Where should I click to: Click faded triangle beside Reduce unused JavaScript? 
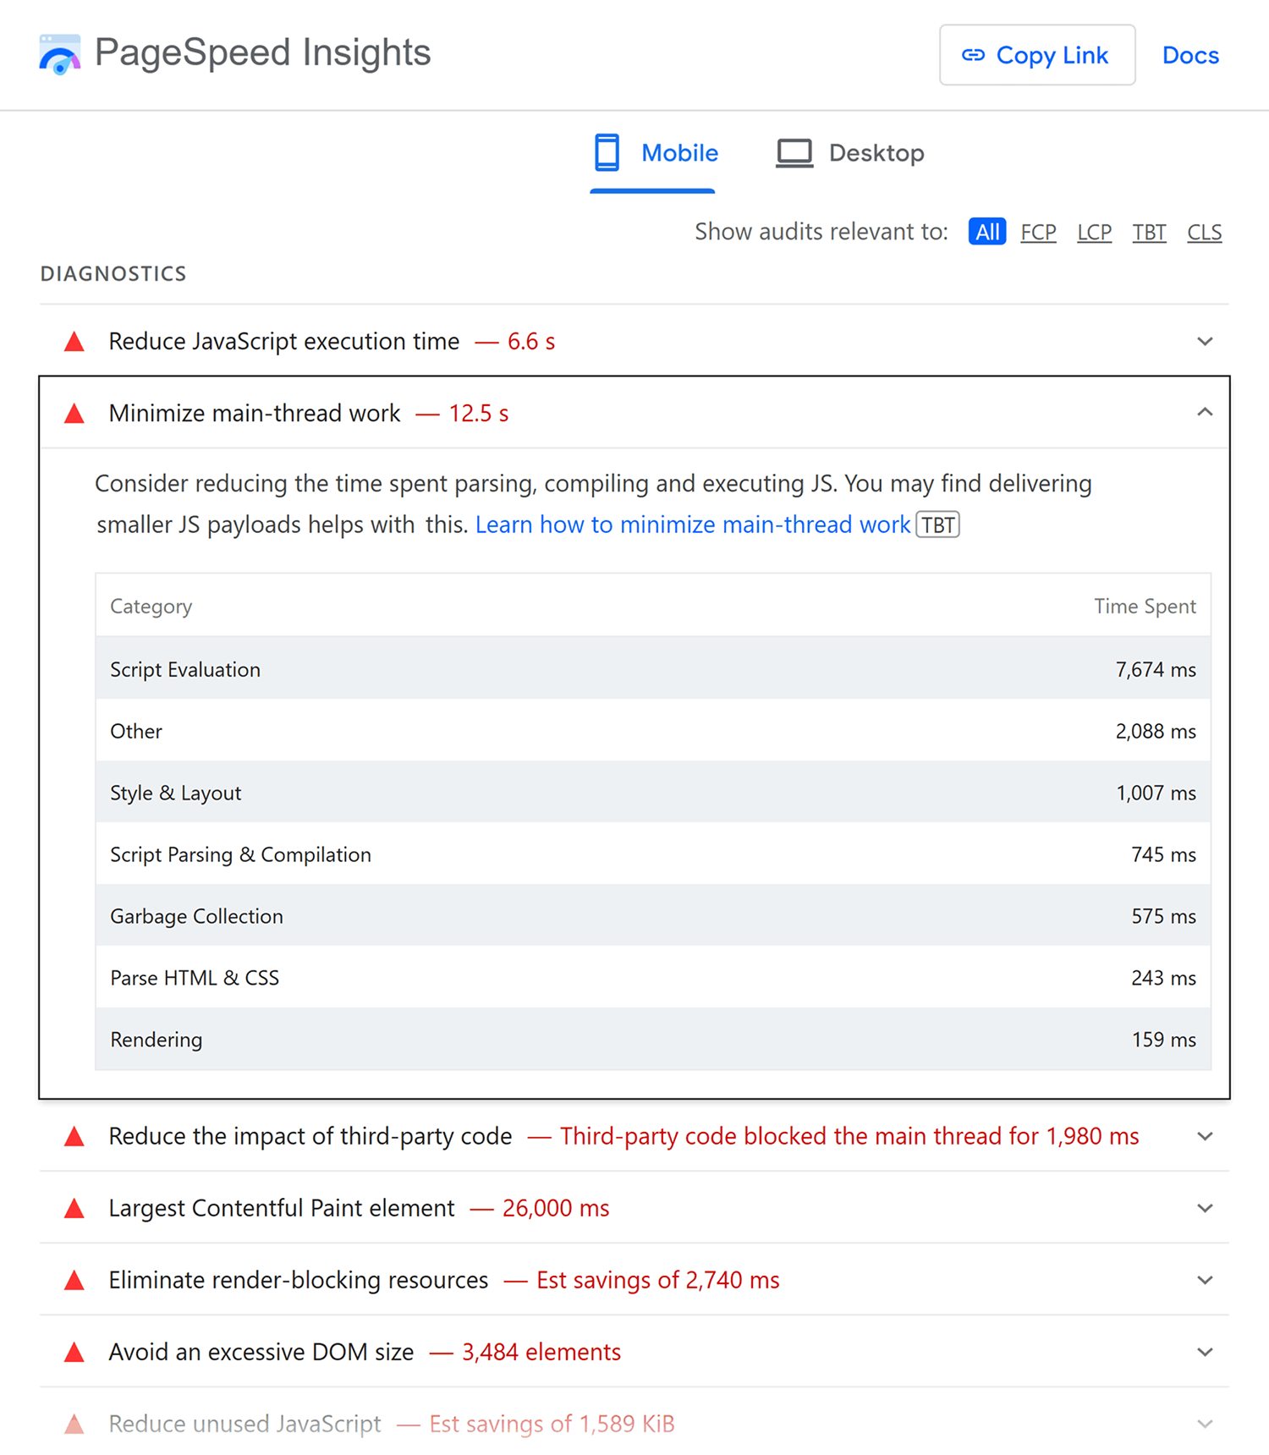[74, 1424]
